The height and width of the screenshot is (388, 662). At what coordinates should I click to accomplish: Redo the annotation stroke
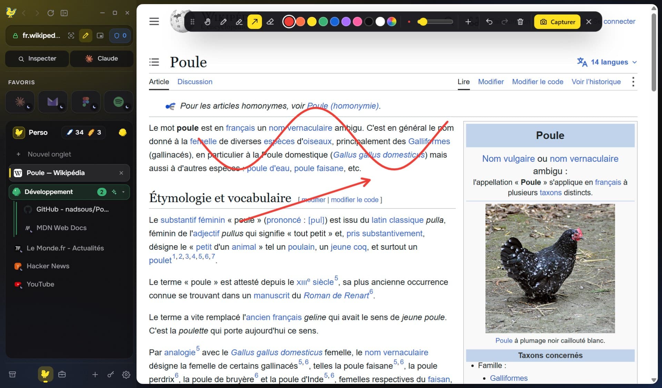click(x=505, y=22)
